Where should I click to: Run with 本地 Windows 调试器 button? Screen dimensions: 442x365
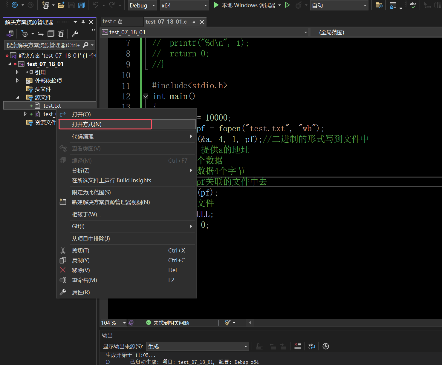pyautogui.click(x=244, y=5)
